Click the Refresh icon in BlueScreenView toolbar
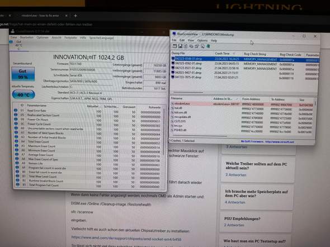Image resolution: width=330 pixels, height=247 pixels. (x=186, y=46)
